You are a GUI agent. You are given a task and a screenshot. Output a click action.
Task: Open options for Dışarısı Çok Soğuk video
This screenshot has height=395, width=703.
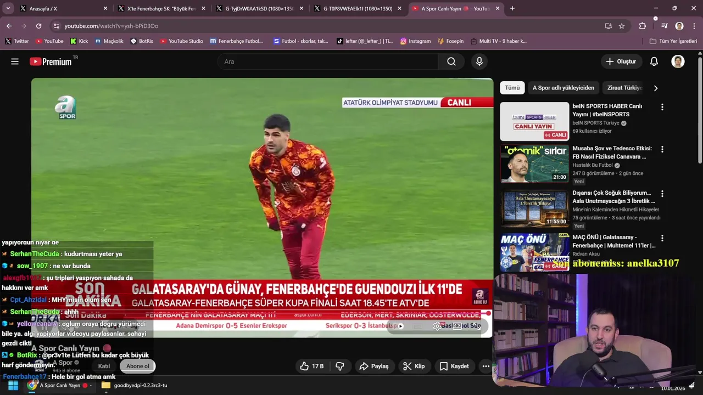click(x=662, y=194)
